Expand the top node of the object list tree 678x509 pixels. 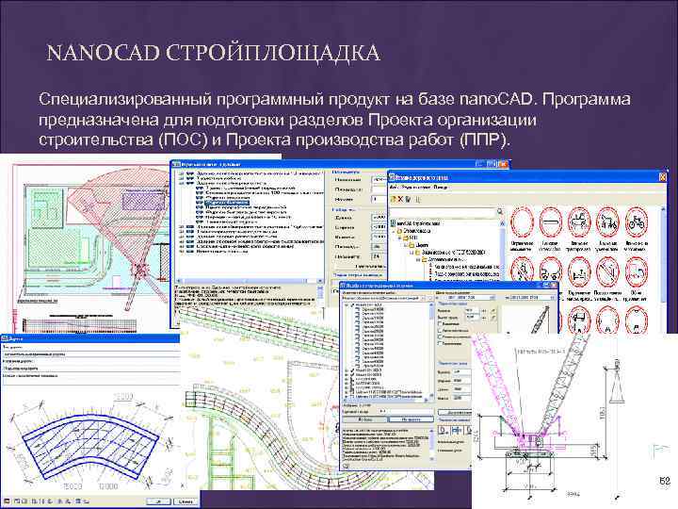(183, 174)
